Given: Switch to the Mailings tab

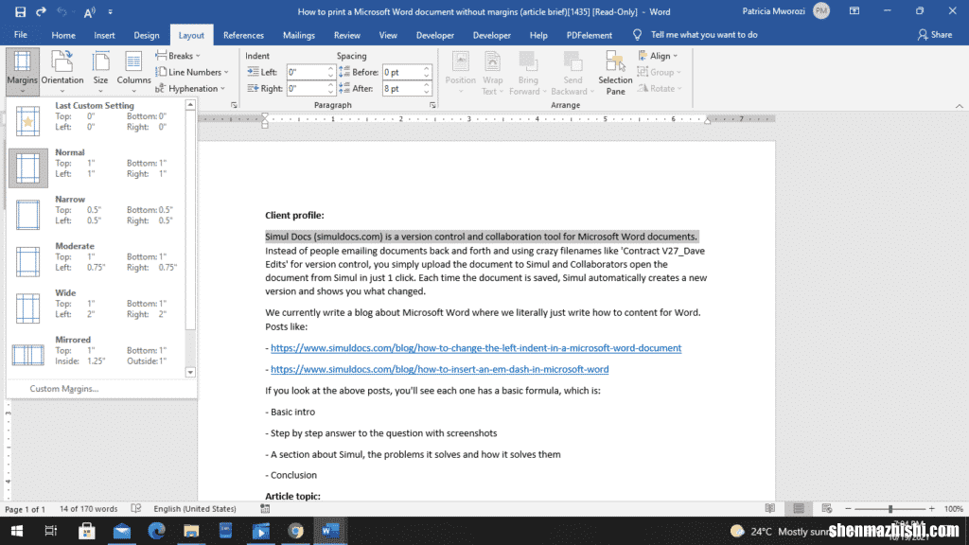Looking at the screenshot, I should pos(298,35).
